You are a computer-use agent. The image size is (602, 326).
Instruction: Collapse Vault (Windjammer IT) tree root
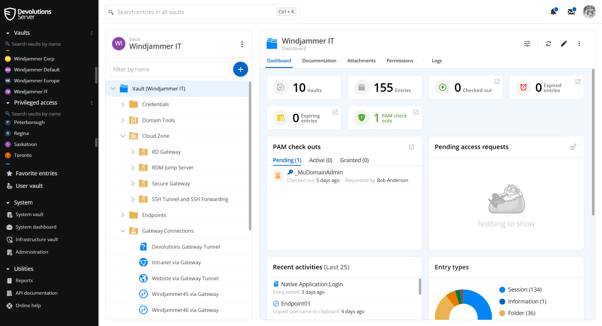(x=113, y=89)
